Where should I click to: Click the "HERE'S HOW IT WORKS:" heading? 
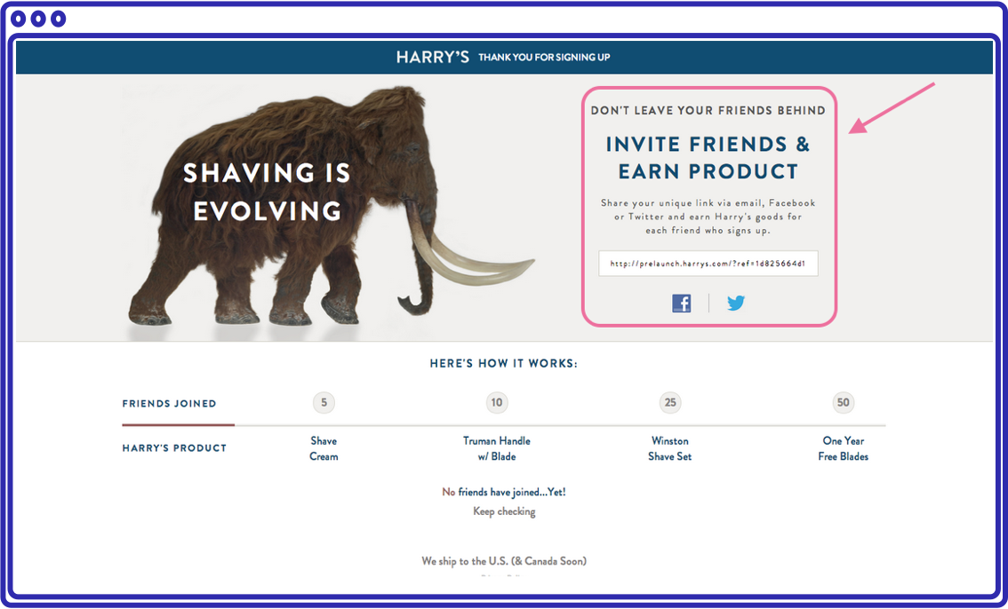coord(504,363)
